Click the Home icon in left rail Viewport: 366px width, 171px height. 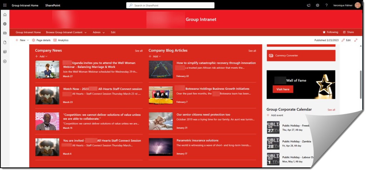5,15
